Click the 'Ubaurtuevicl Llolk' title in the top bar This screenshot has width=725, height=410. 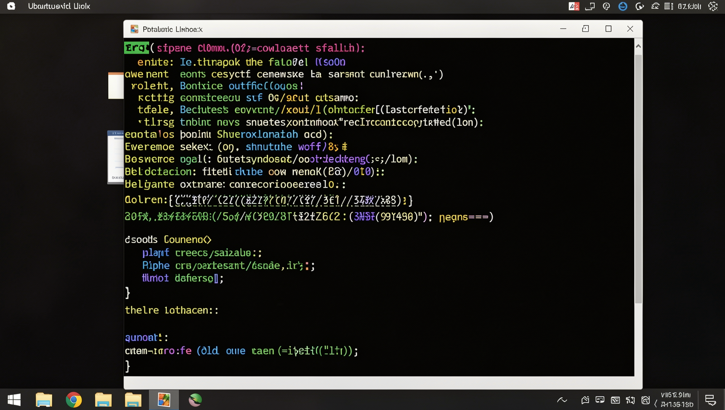59,6
